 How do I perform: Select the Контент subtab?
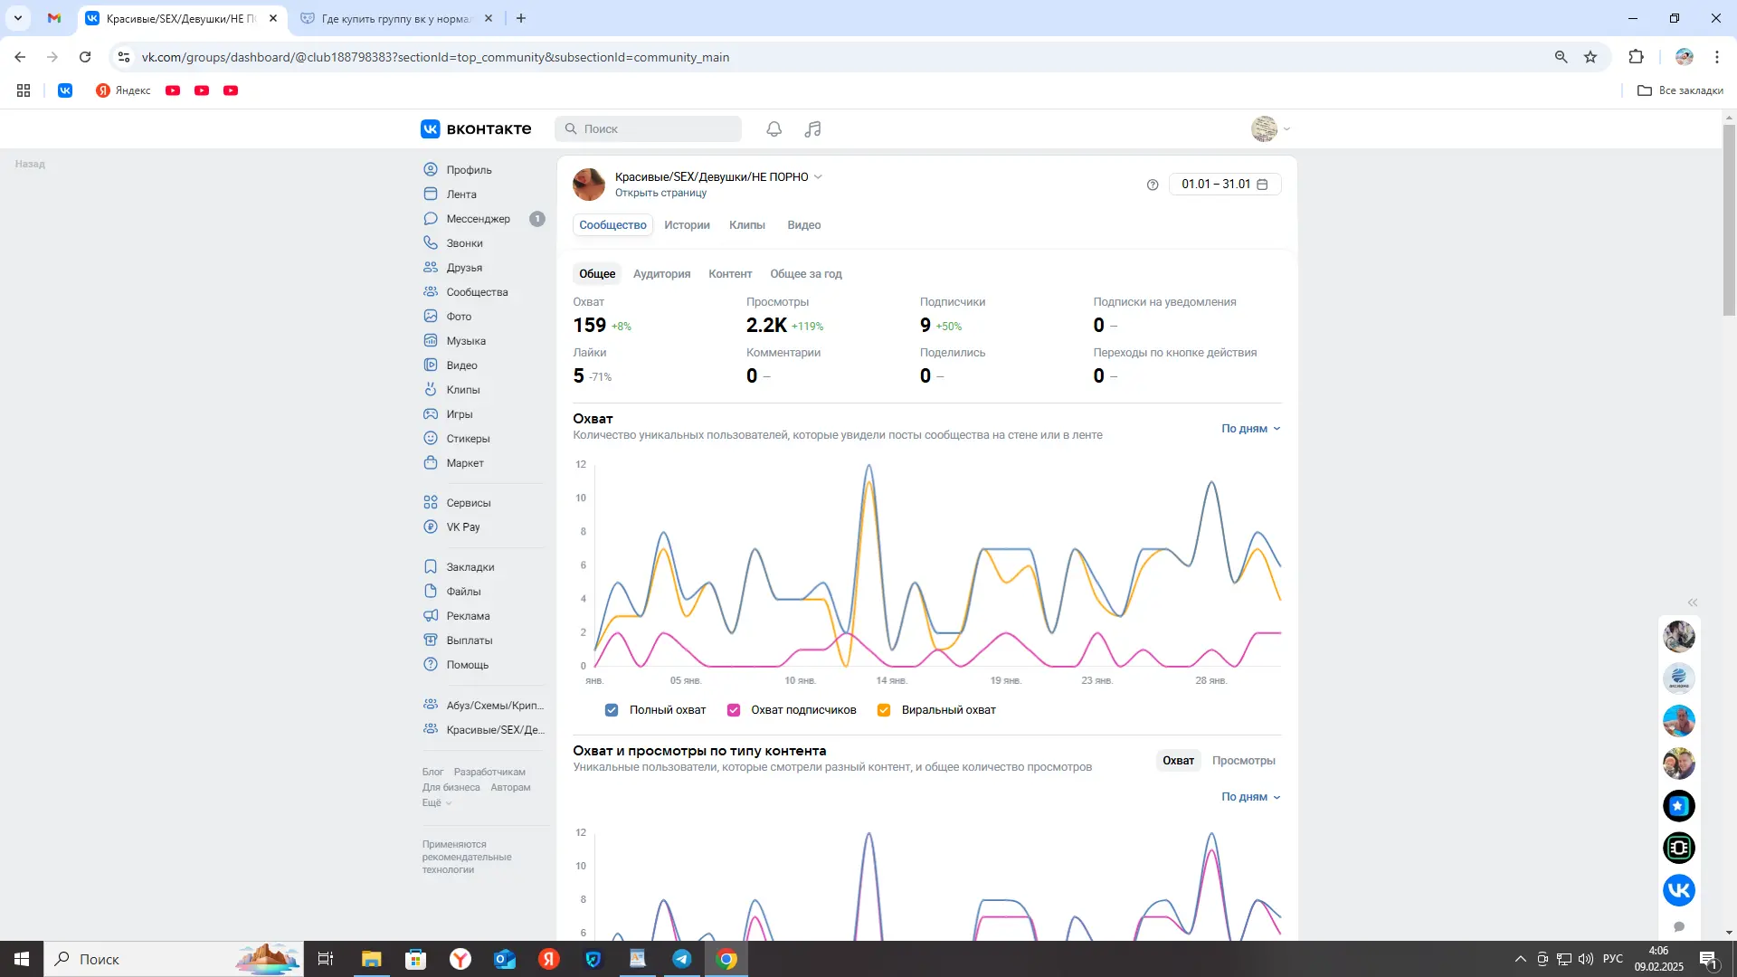(730, 274)
